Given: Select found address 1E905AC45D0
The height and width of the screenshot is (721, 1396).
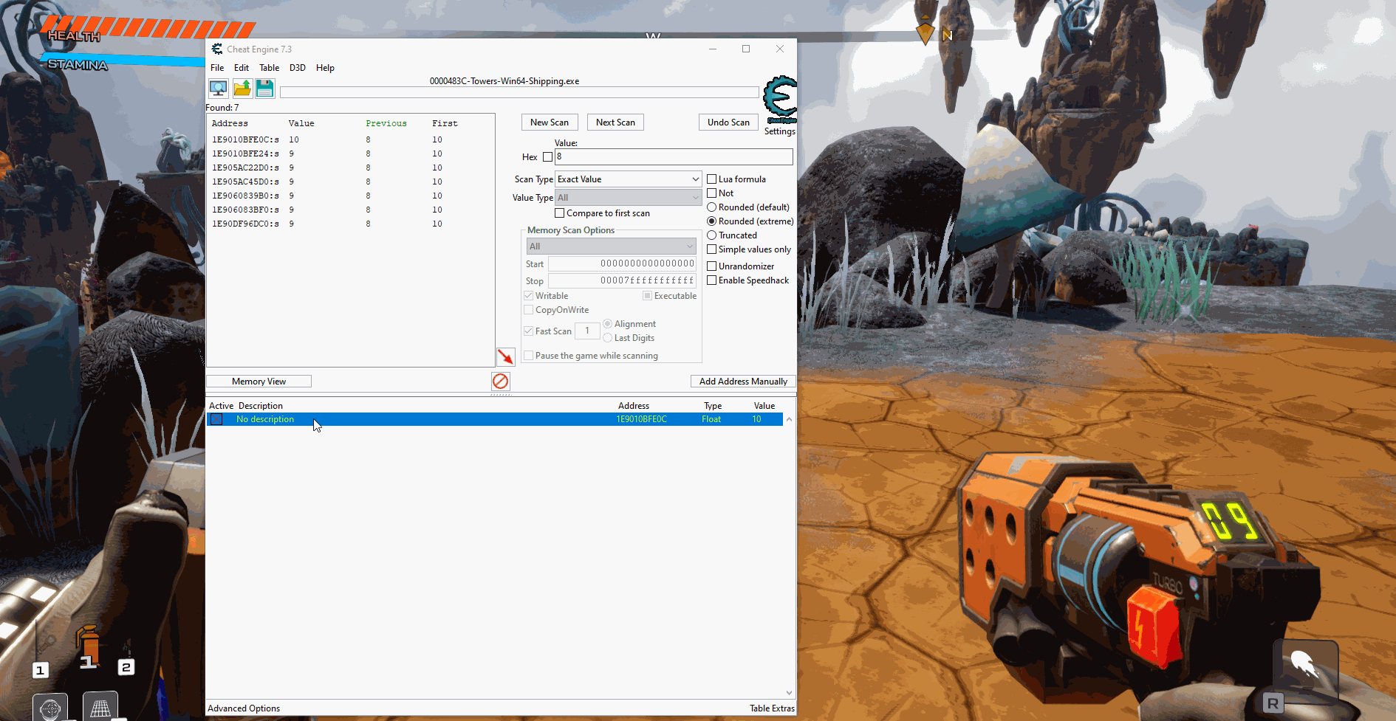Looking at the screenshot, I should [x=246, y=182].
